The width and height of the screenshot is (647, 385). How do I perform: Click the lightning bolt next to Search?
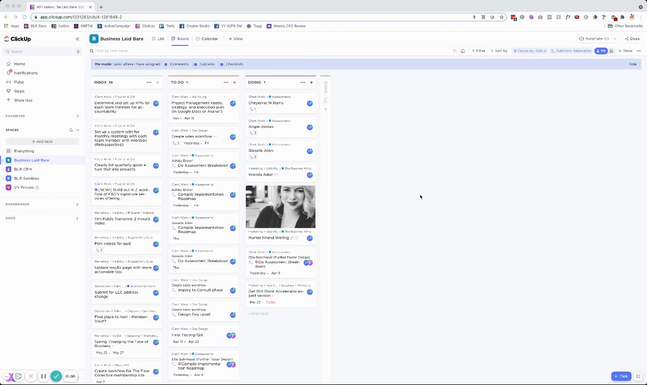tap(78, 51)
